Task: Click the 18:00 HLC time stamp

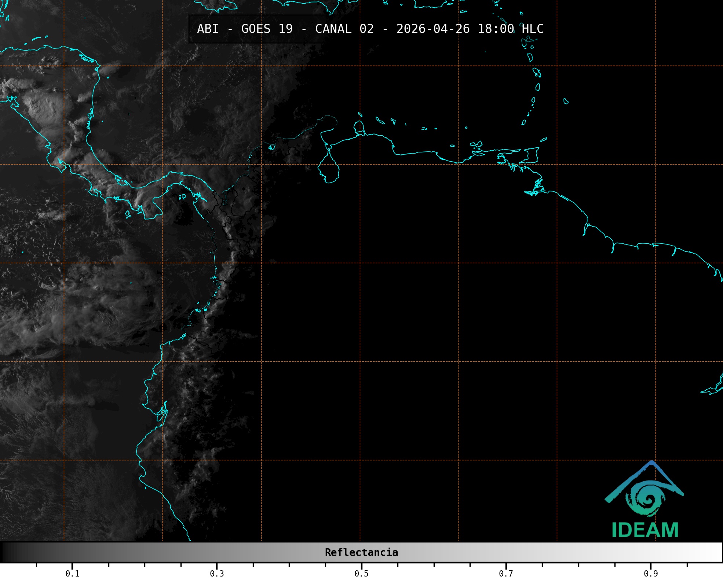Action: [x=510, y=29]
